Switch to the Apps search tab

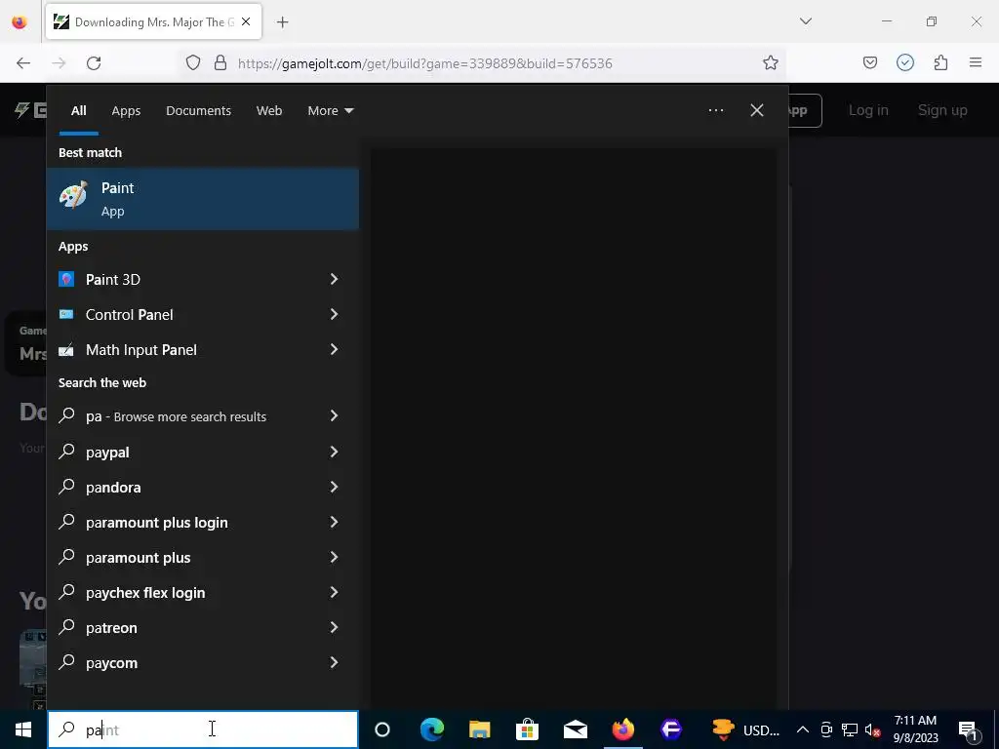tap(126, 110)
